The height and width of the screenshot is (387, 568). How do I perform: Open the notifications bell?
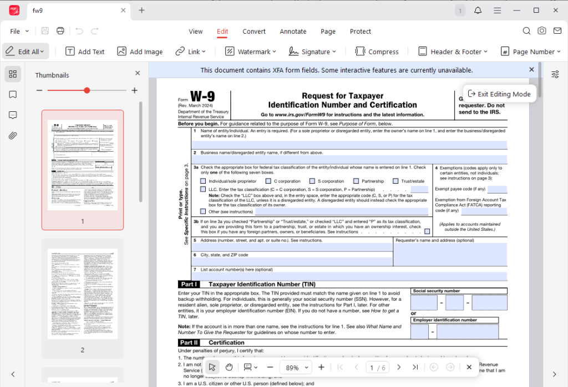(478, 11)
